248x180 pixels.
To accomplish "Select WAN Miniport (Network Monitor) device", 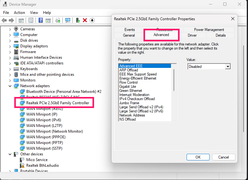I will (x=54, y=131).
